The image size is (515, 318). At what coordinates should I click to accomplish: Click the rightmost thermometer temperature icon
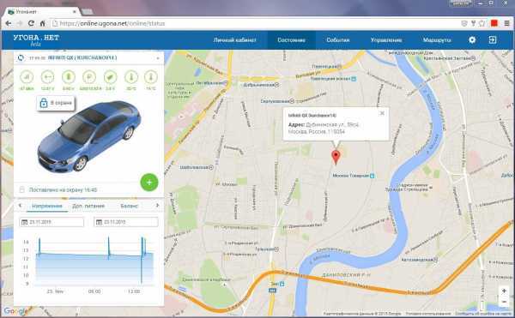(151, 77)
